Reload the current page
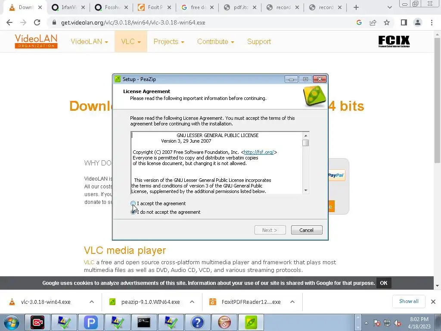Screen dimensions: 441x331 37,22
